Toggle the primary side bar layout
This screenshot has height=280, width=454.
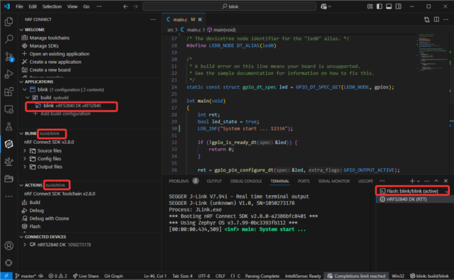pyautogui.click(x=380, y=6)
